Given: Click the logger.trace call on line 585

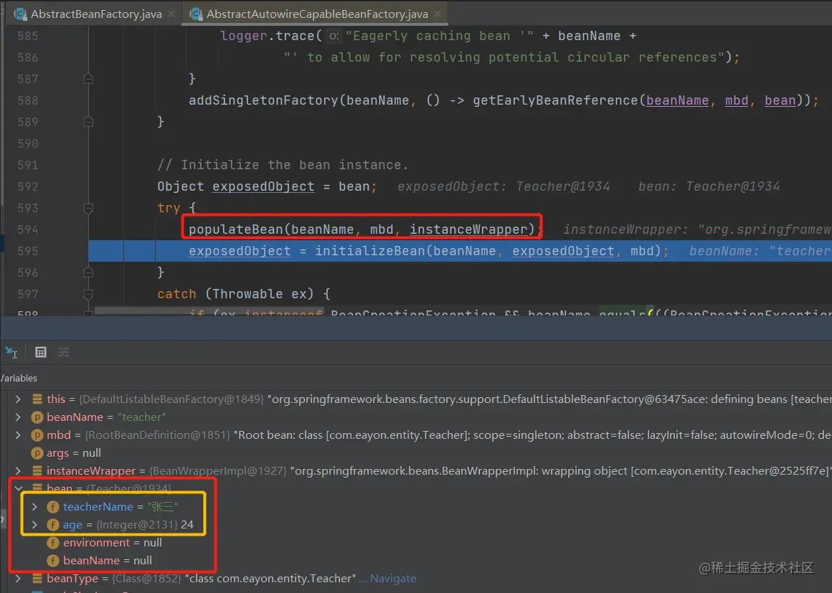Looking at the screenshot, I should point(267,36).
